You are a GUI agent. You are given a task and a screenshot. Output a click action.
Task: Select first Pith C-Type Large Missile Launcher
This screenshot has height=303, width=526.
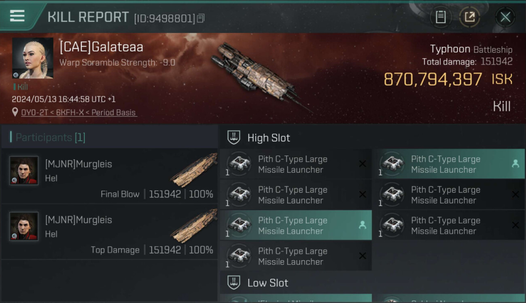[x=293, y=164]
